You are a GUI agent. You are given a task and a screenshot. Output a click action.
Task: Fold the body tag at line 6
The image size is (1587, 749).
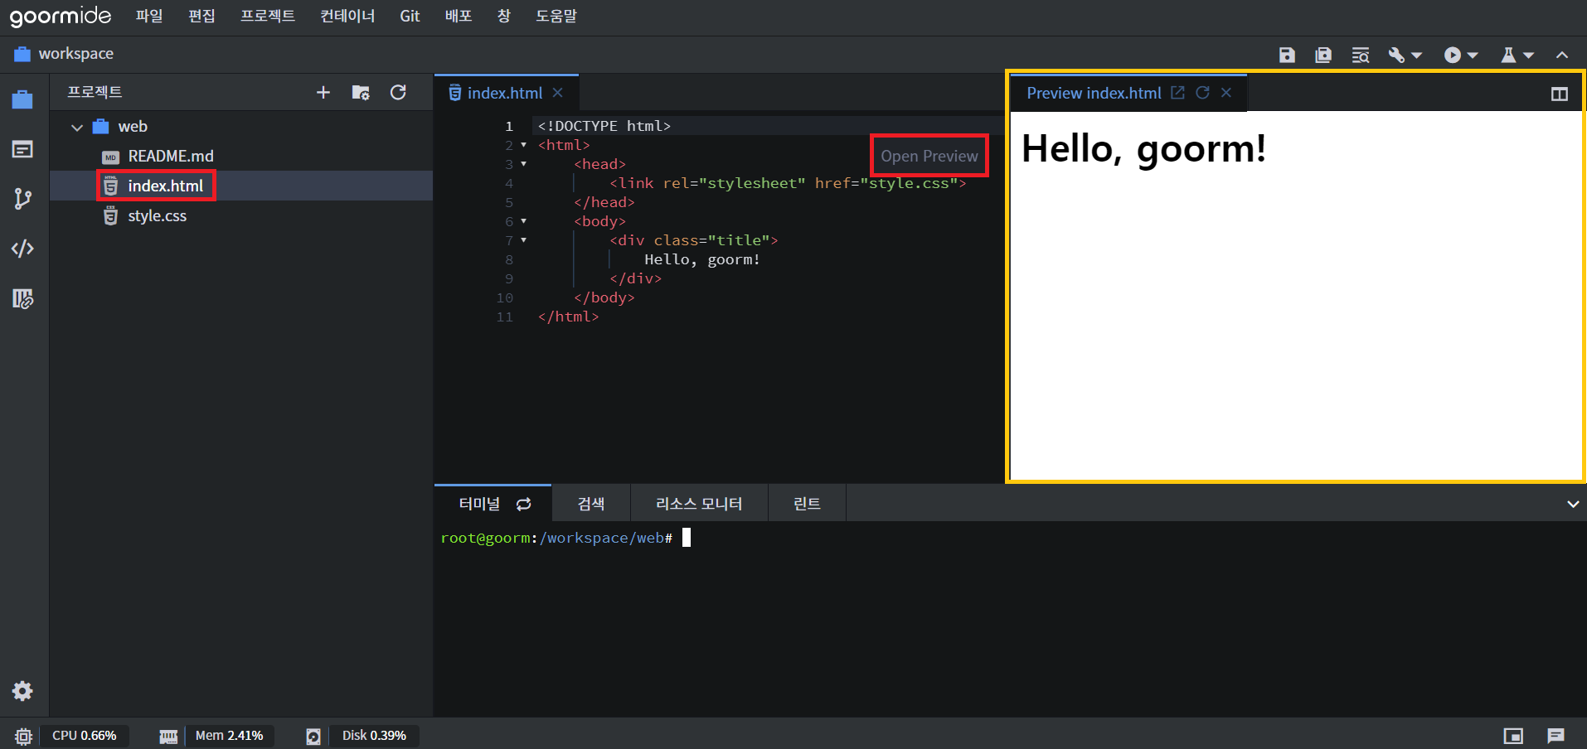[x=523, y=221]
